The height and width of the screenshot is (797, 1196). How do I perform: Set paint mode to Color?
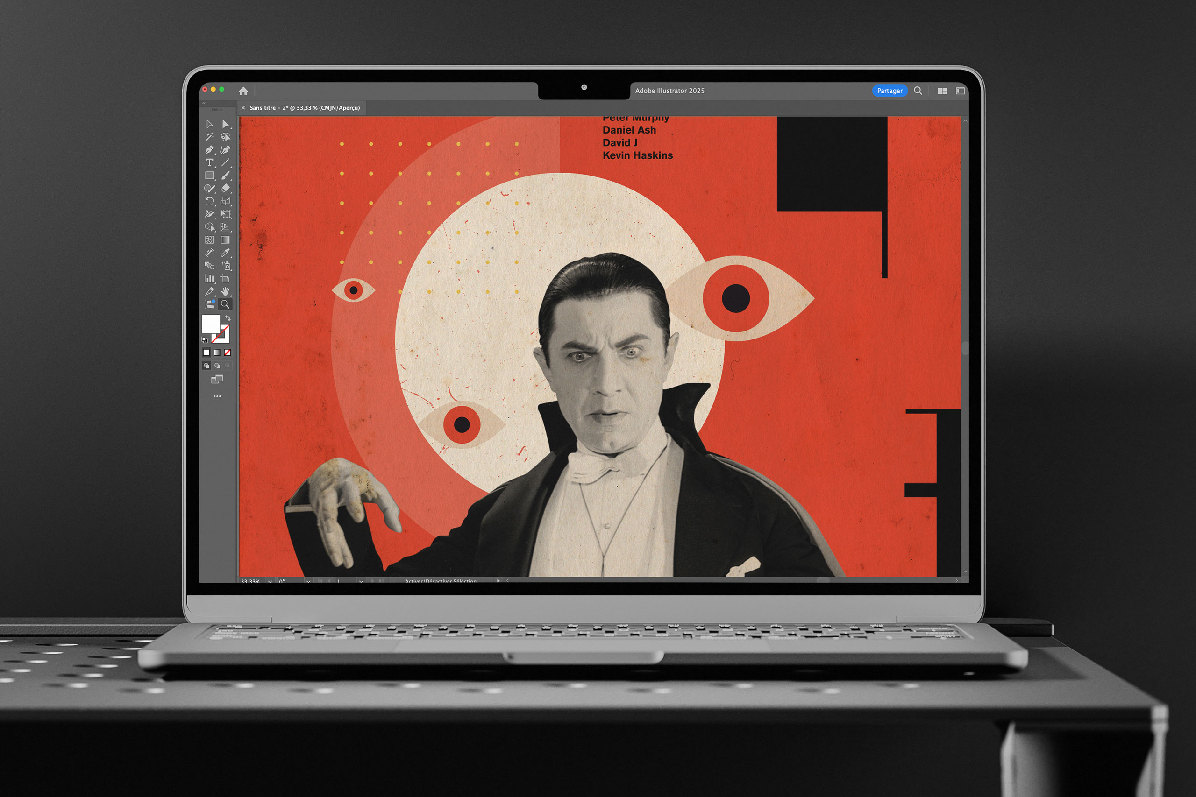206,352
